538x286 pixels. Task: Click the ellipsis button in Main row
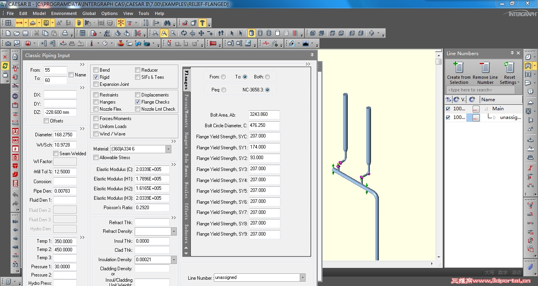pyautogui.click(x=476, y=109)
